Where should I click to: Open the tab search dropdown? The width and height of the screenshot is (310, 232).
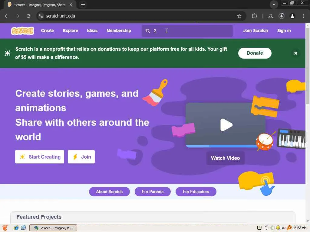[274, 5]
